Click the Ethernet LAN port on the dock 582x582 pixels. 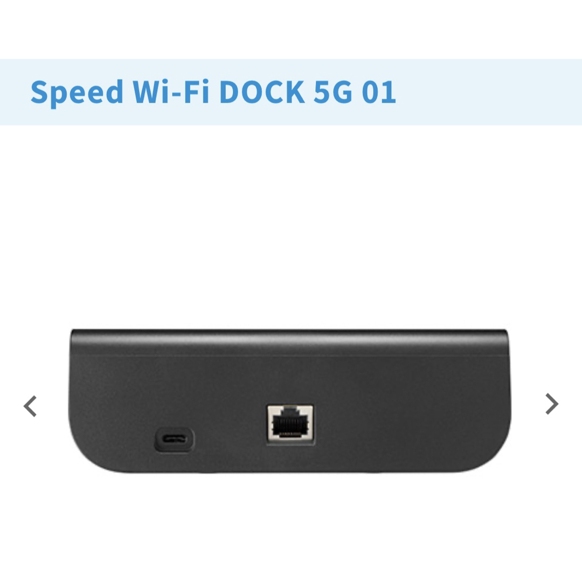(x=290, y=425)
